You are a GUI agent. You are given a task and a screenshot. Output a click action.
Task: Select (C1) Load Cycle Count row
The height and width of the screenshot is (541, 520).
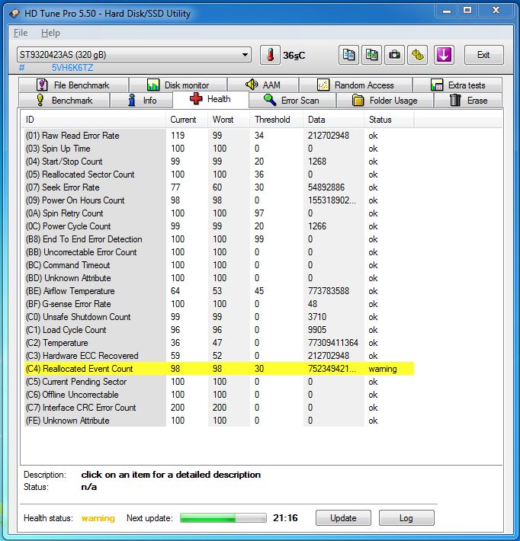[219, 330]
